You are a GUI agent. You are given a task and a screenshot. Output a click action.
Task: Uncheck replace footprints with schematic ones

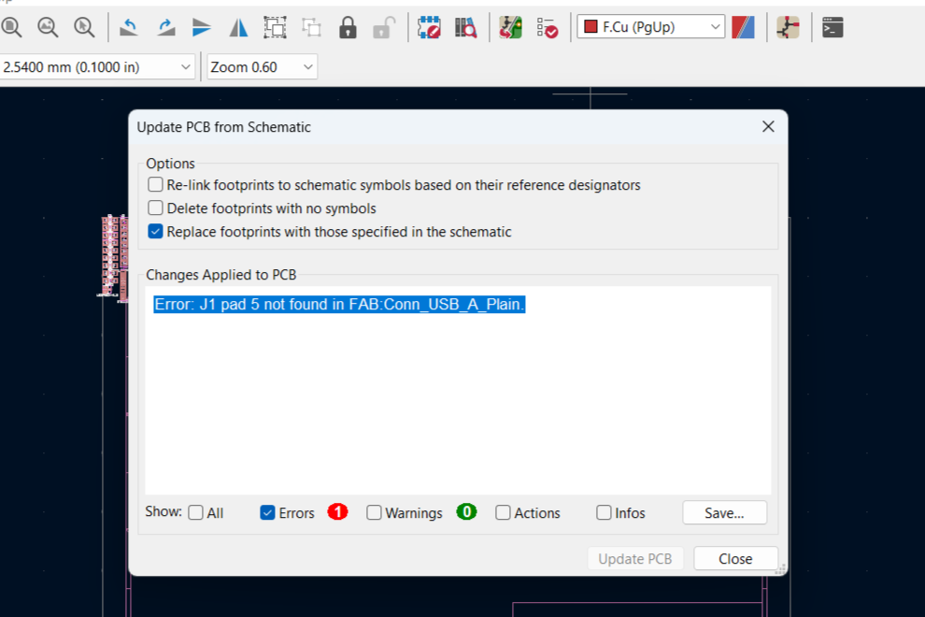(155, 232)
